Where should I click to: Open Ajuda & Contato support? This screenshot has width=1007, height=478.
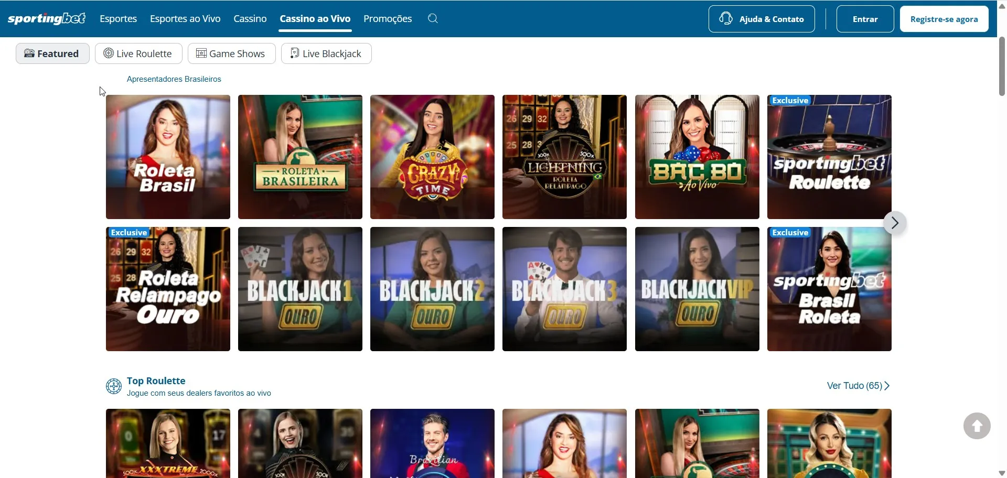761,19
